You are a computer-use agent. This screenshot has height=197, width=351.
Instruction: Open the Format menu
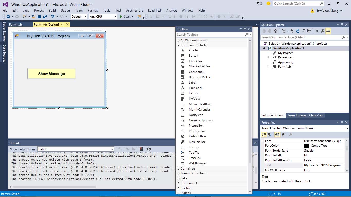(93, 11)
